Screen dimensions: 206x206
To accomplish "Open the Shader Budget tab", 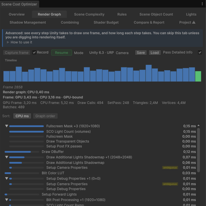I will [x=106, y=22].
